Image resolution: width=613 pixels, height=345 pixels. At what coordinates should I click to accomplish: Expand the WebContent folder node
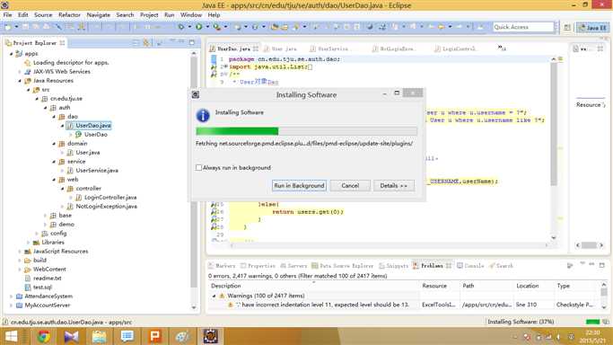20,270
